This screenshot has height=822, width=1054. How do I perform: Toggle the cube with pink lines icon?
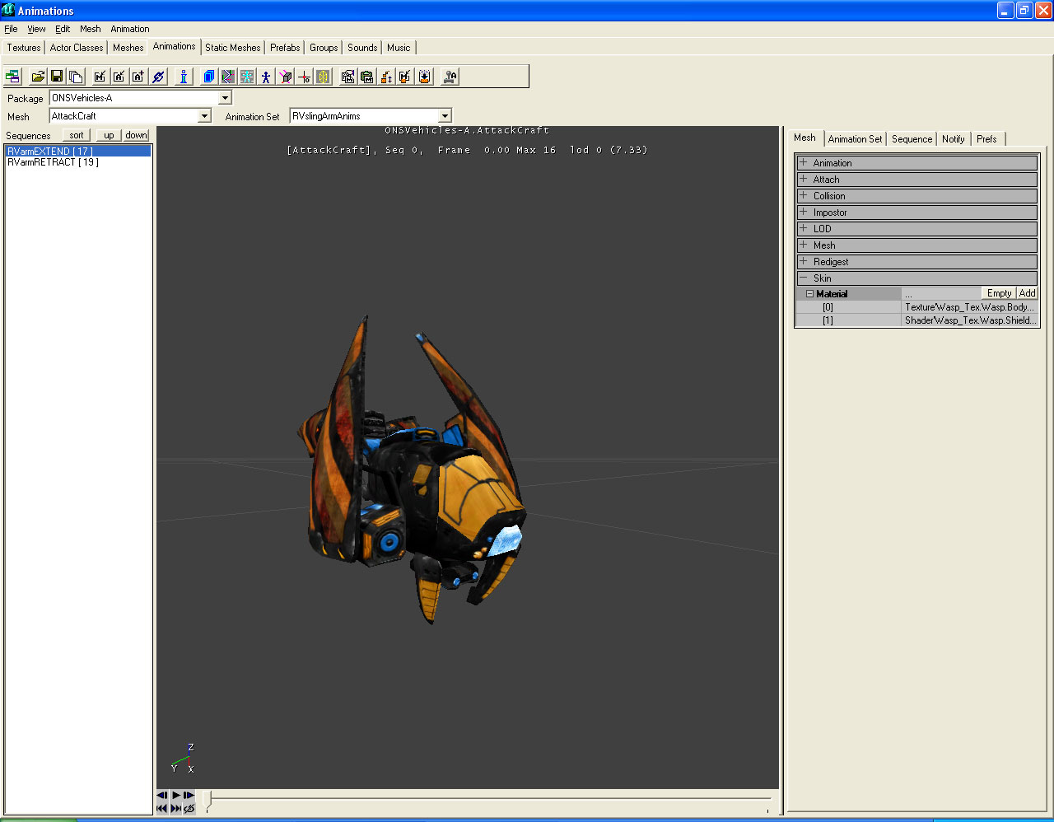285,77
